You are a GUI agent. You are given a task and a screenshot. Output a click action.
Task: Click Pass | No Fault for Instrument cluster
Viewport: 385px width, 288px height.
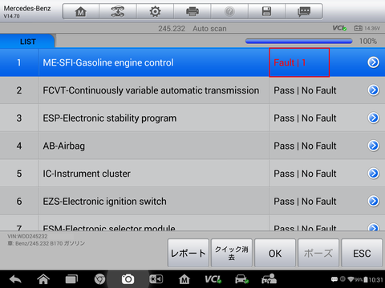pyautogui.click(x=305, y=174)
